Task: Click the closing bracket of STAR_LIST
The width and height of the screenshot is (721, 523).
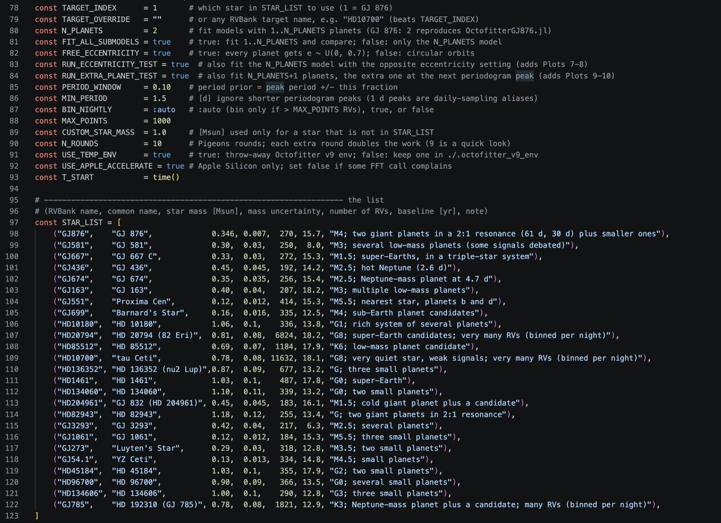Action: (37, 516)
